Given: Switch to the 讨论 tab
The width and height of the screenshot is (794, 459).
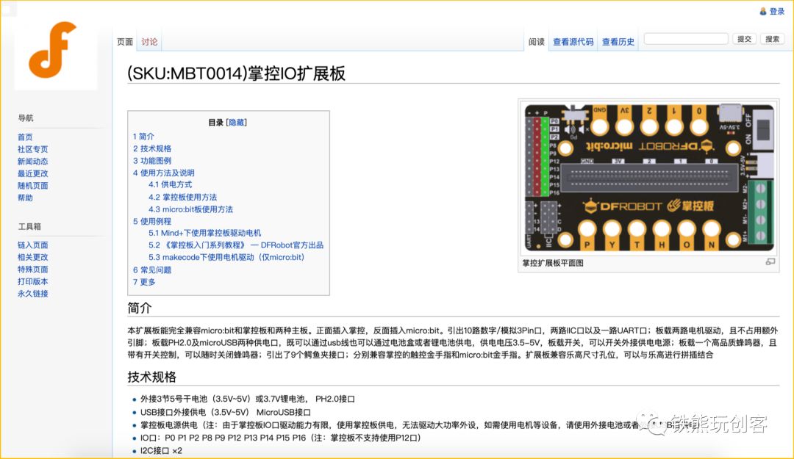Looking at the screenshot, I should click(x=149, y=42).
